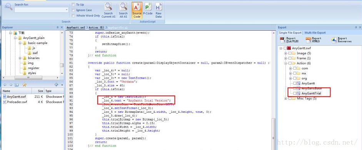Check the AnyGanttTrial checkbox
The image size is (362, 150).
point(295,93)
